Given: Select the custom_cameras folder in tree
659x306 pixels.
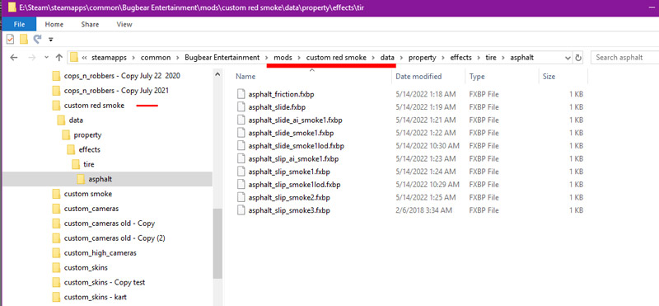Looking at the screenshot, I should click(91, 209).
